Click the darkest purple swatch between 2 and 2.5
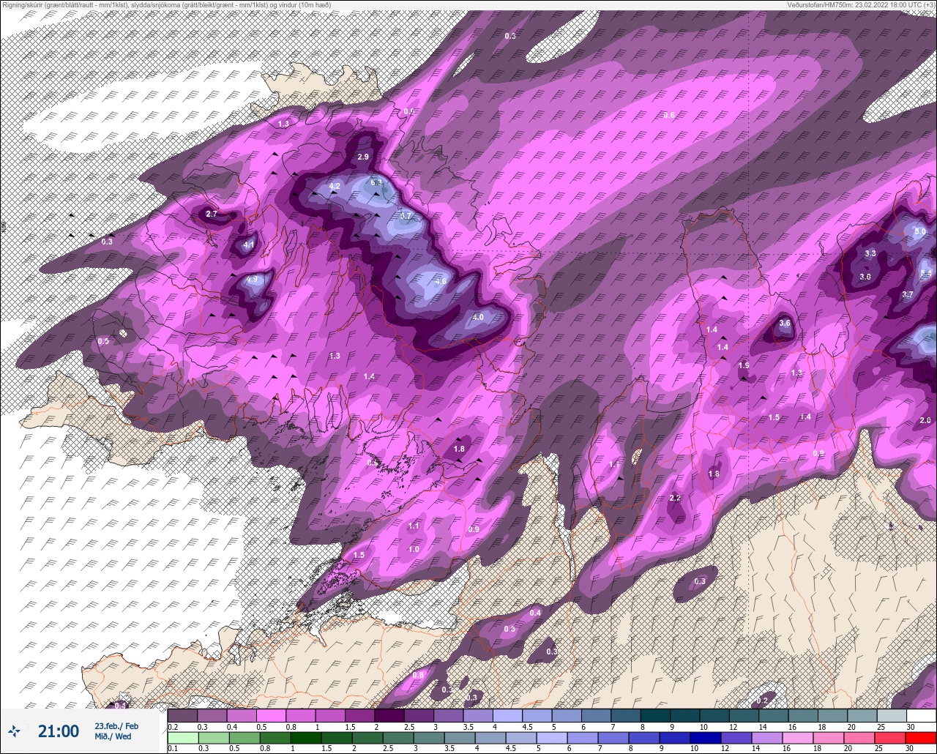The image size is (937, 754). 389,716
